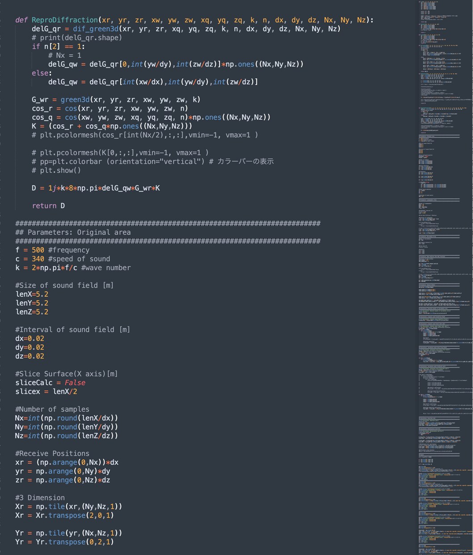
Task: Click the 'dz=0.02' assignment
Action: 30,356
